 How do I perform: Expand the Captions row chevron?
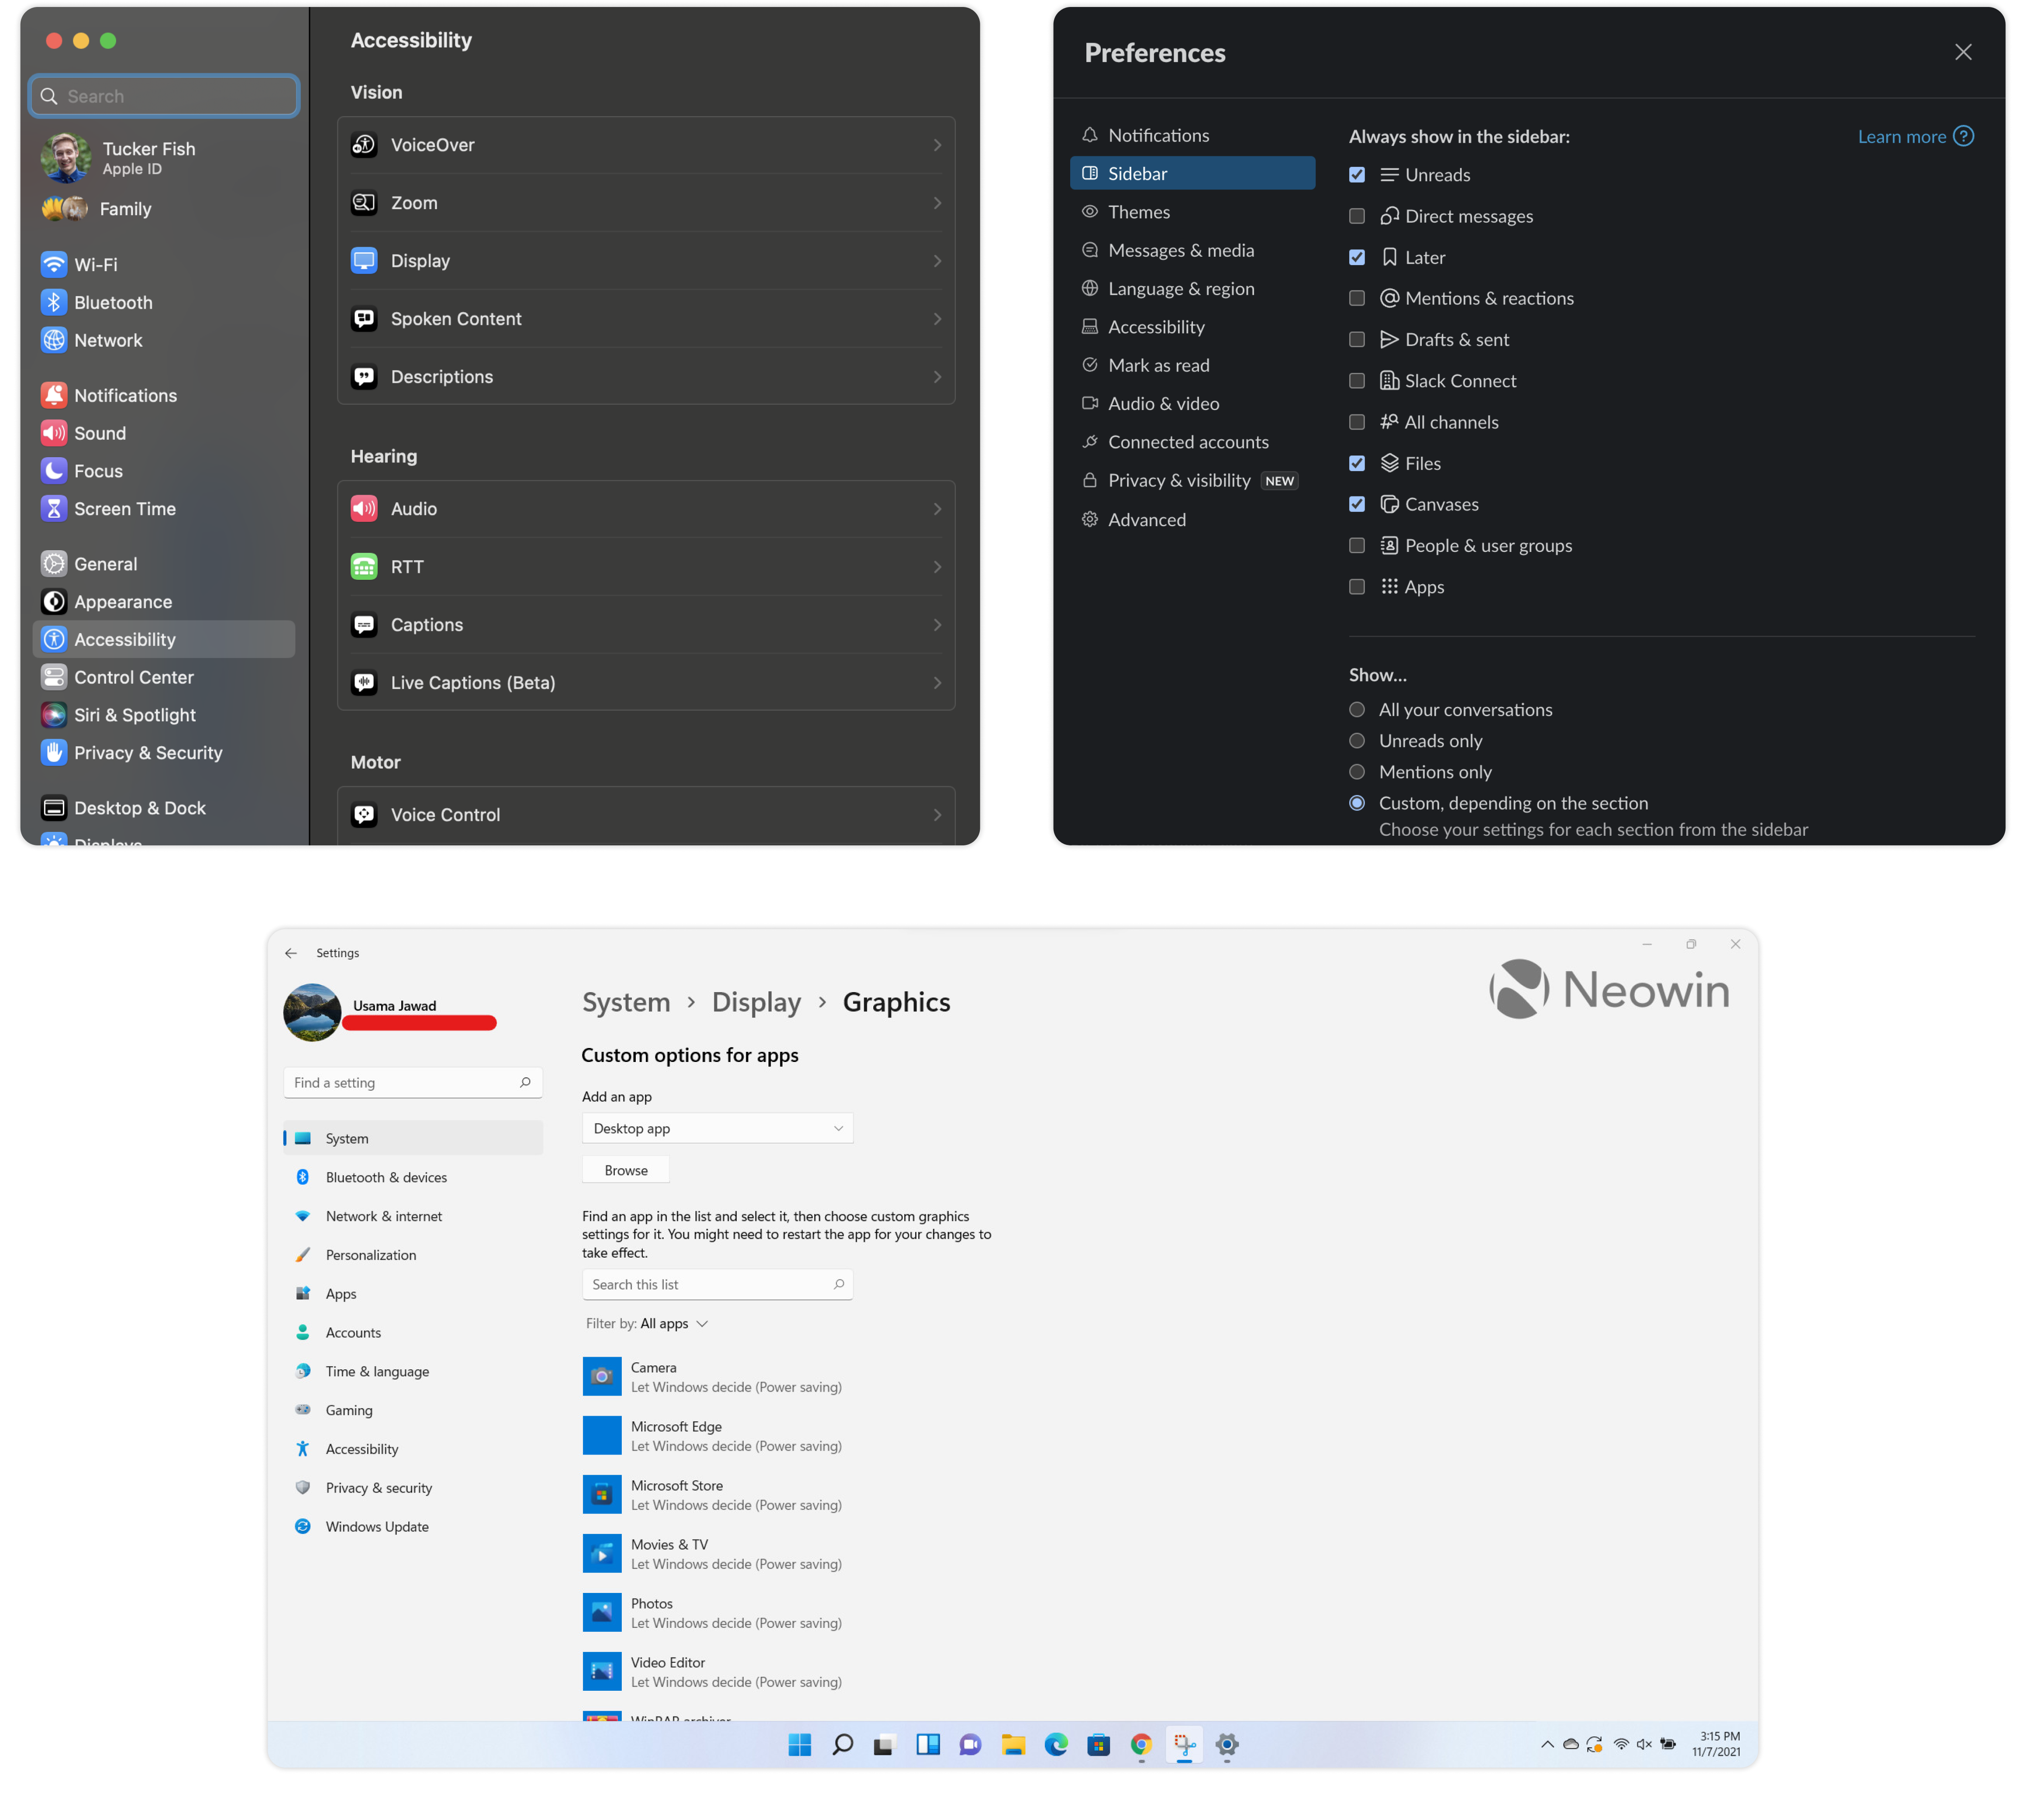point(937,625)
